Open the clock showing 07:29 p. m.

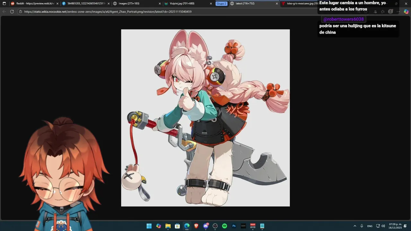tap(395, 226)
